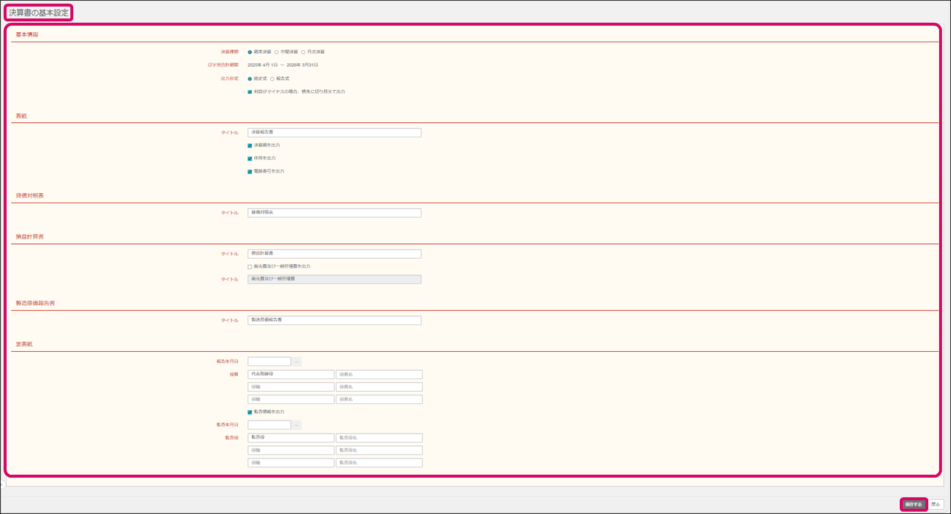Click the 損益計算書 title input field
The width and height of the screenshot is (951, 514).
click(x=334, y=254)
